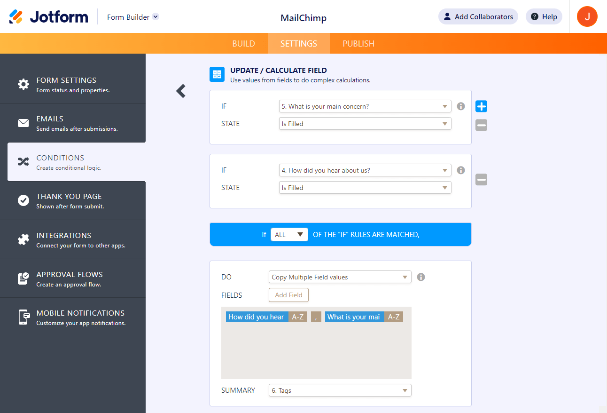The height and width of the screenshot is (413, 607).
Task: Click the Mobile Notifications phone icon
Action: [x=23, y=317]
